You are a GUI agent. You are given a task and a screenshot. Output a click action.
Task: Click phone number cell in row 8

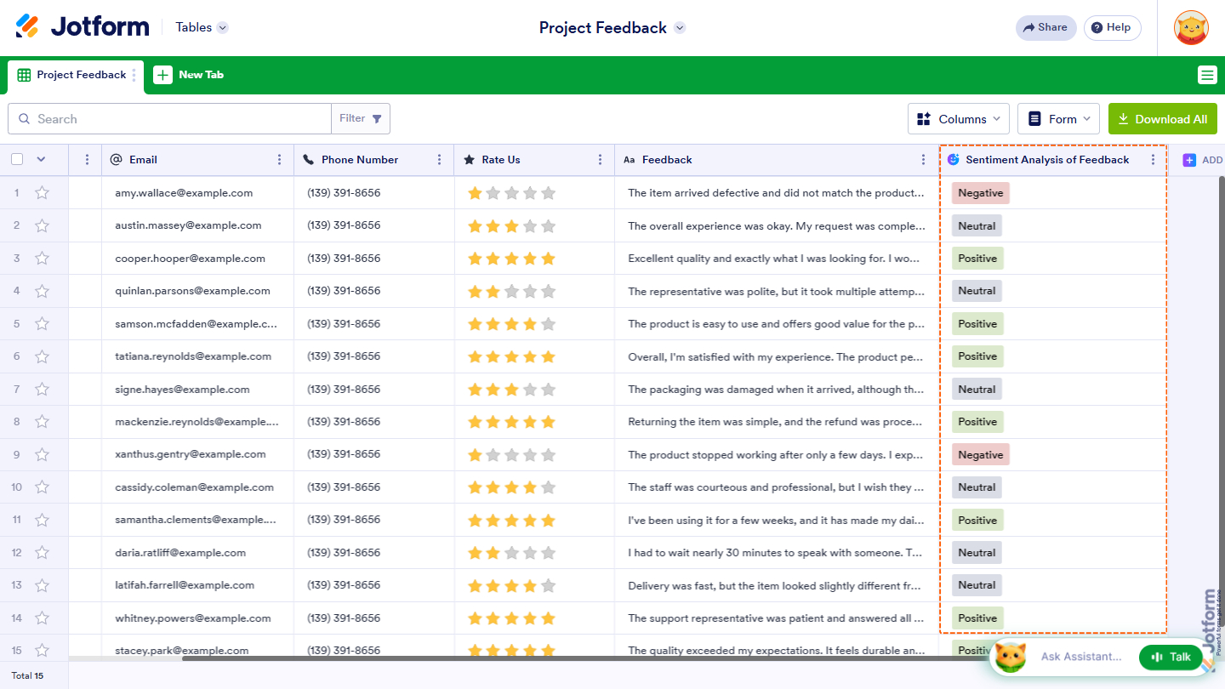click(x=373, y=422)
